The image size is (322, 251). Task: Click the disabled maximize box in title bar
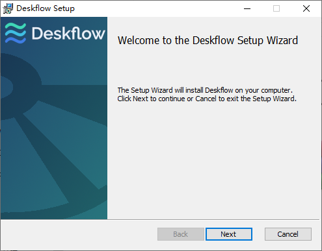tap(276, 8)
